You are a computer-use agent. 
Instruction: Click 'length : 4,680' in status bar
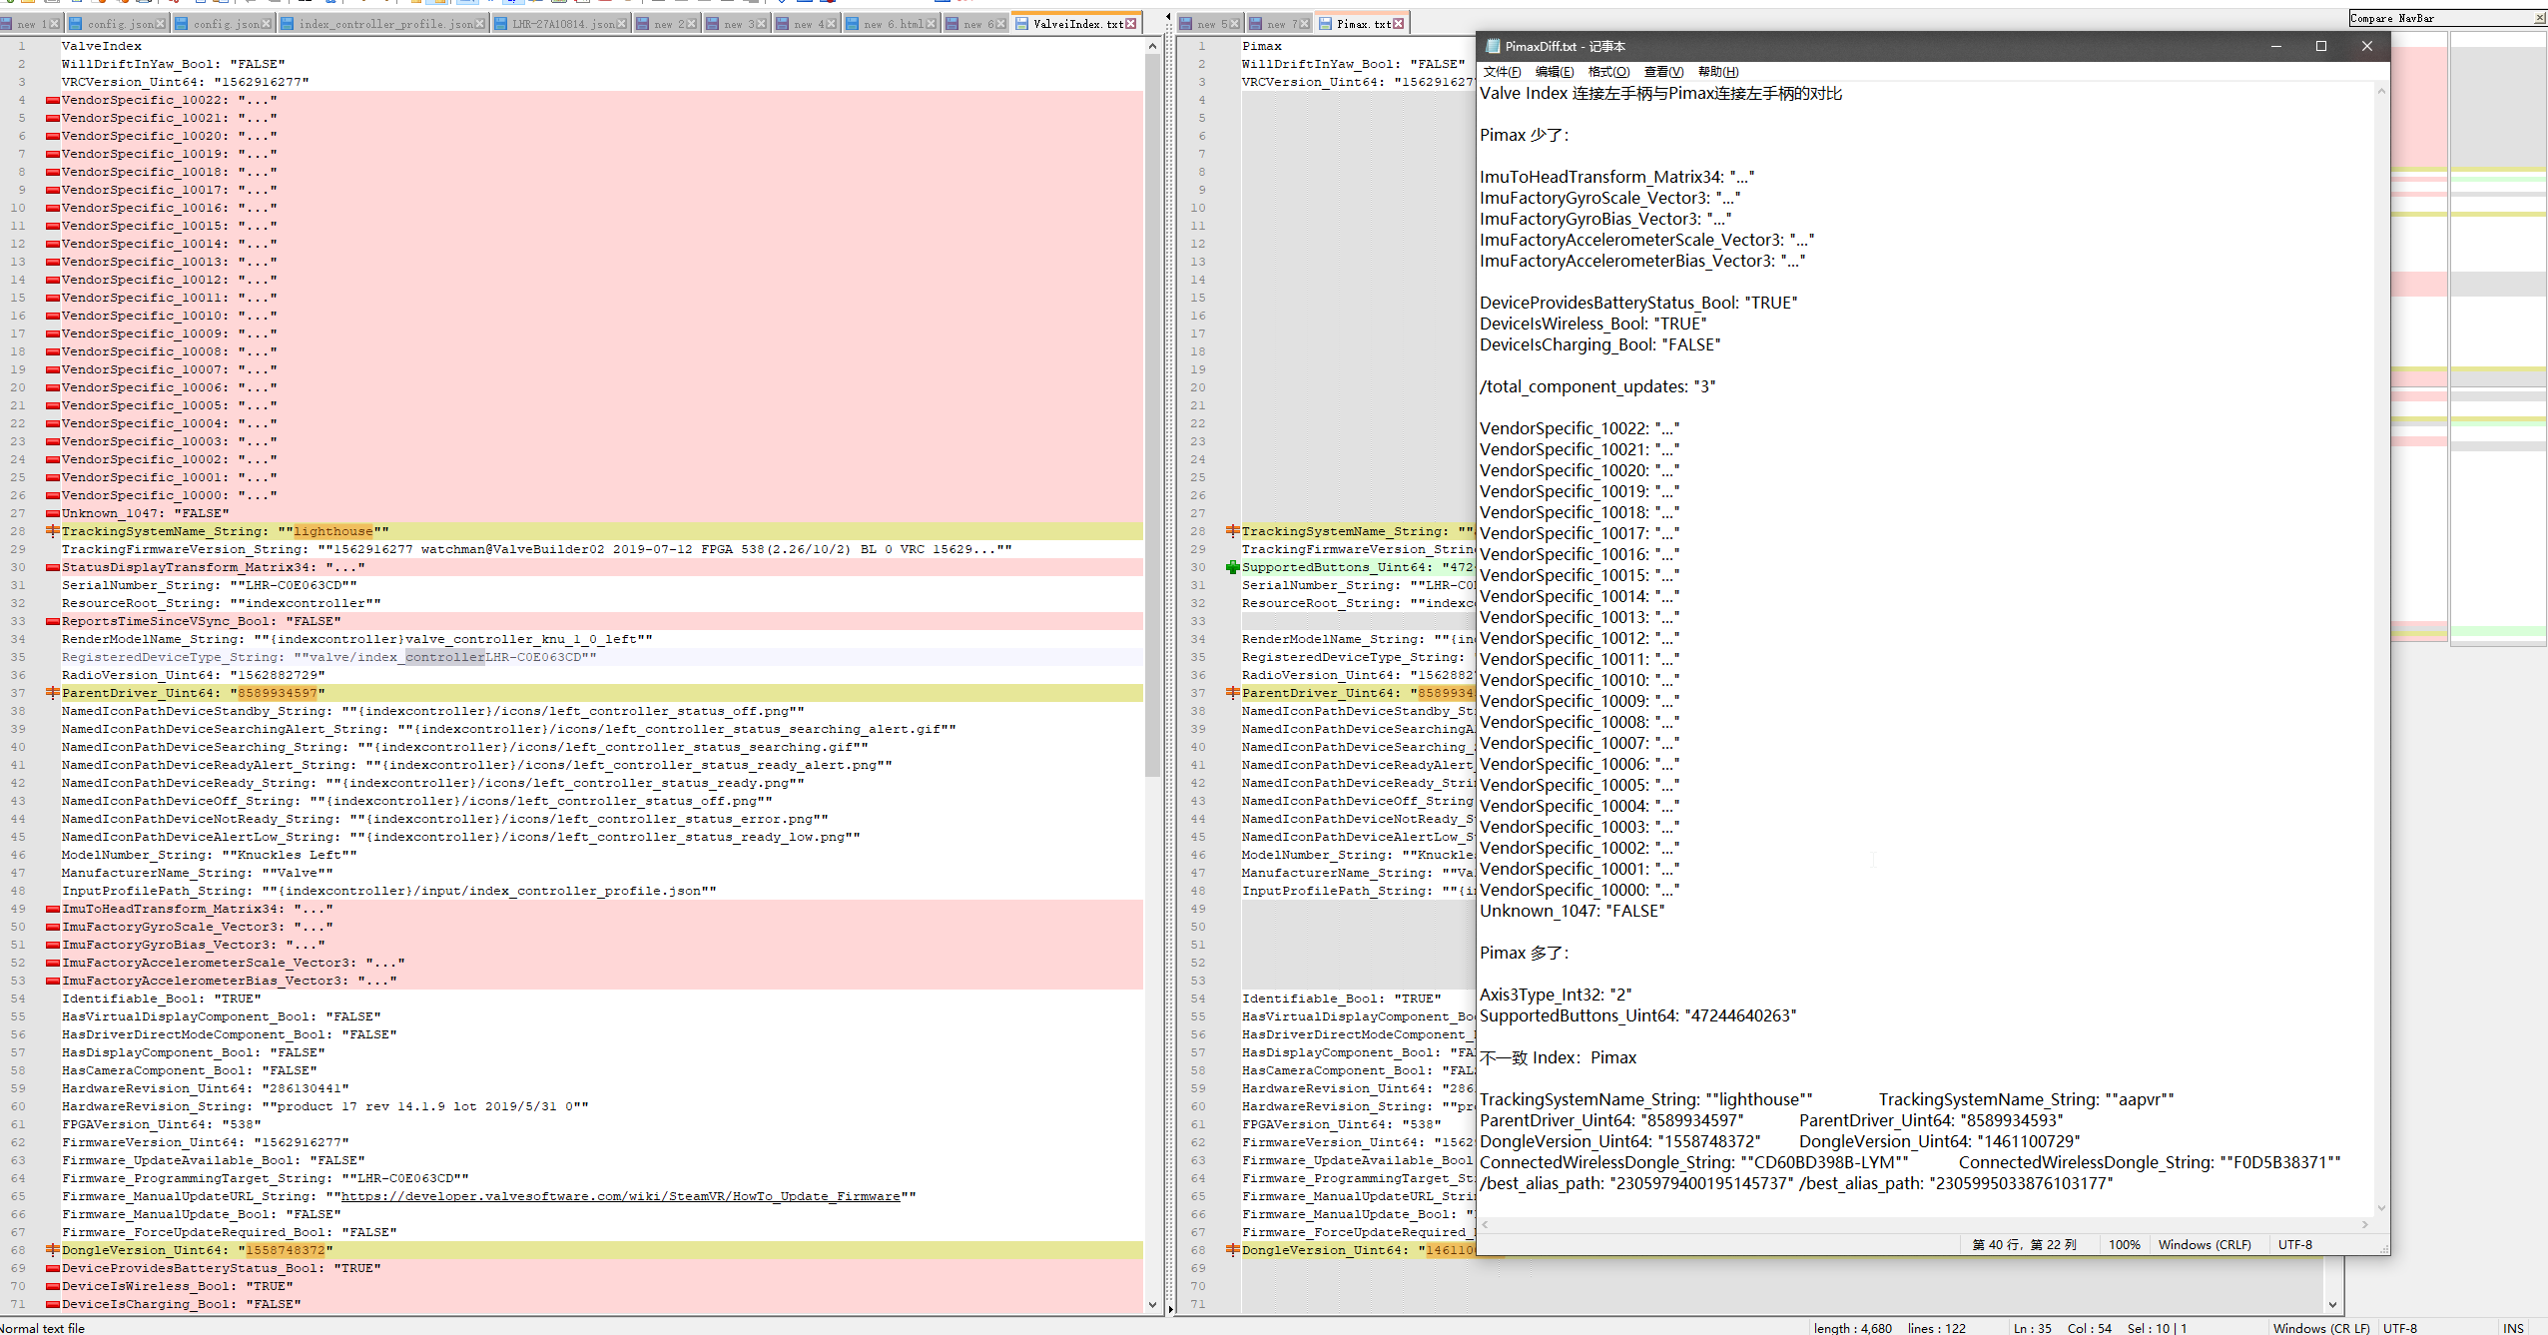tap(1853, 1328)
